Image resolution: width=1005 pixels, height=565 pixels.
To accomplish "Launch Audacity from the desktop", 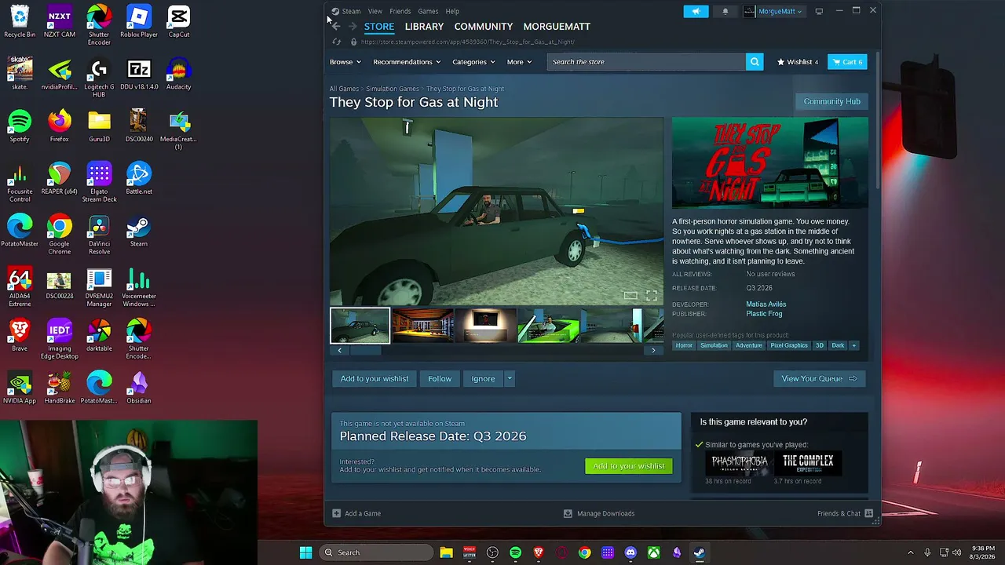I will (178, 74).
